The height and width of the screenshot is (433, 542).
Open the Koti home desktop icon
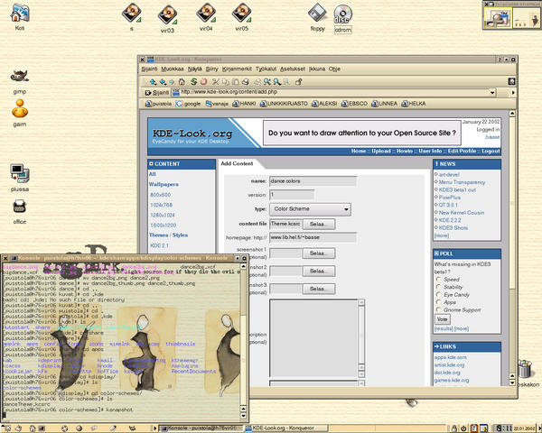pos(20,16)
